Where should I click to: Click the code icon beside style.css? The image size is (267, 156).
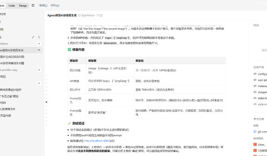tap(255, 104)
